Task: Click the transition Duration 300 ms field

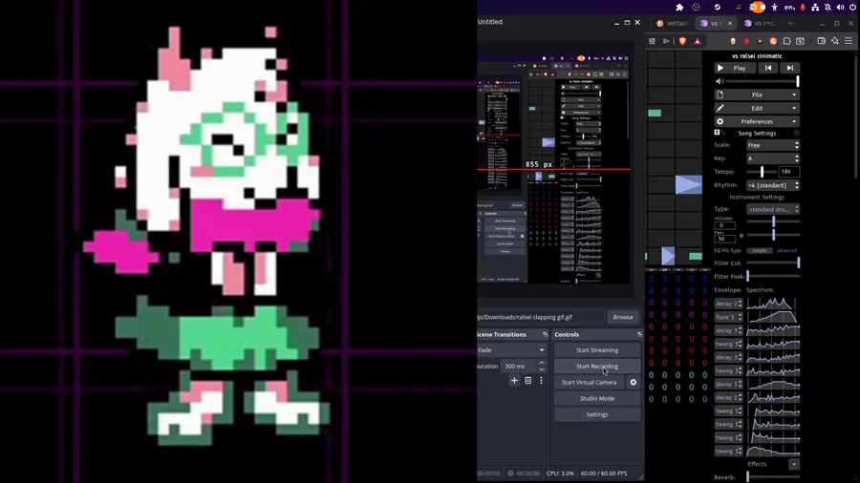Action: (518, 366)
